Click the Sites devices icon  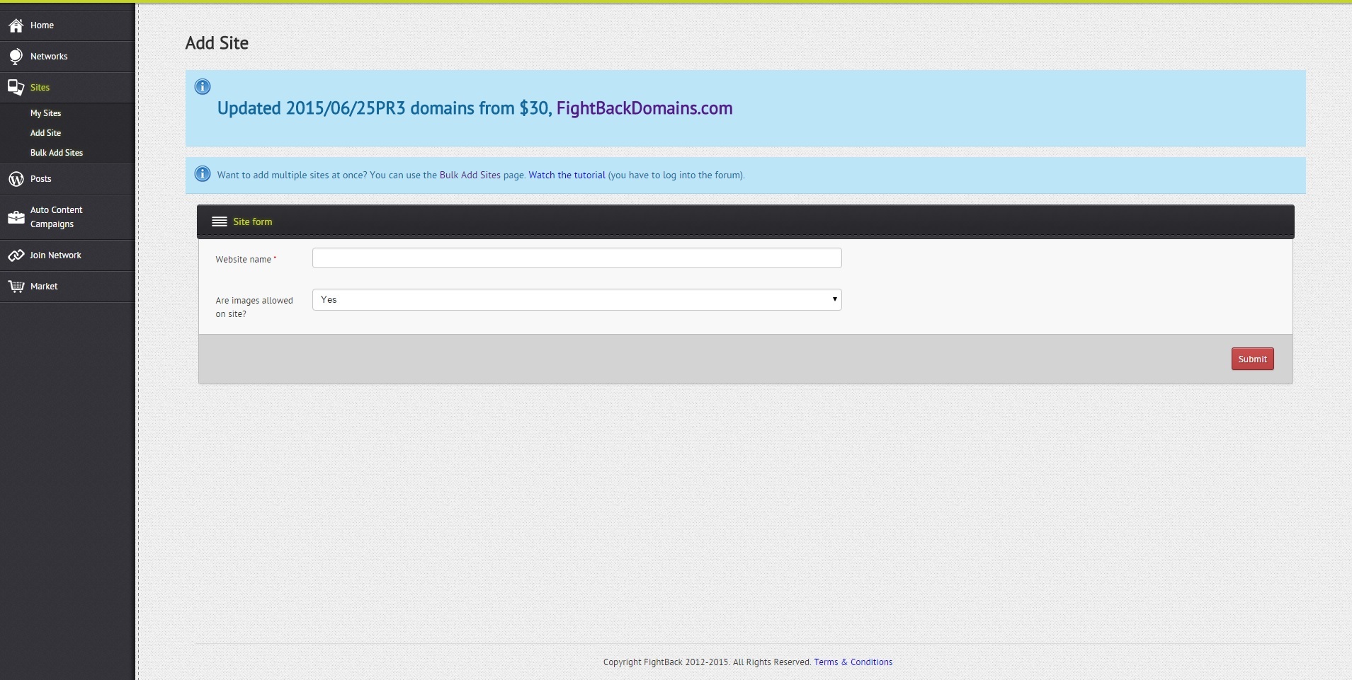click(16, 87)
